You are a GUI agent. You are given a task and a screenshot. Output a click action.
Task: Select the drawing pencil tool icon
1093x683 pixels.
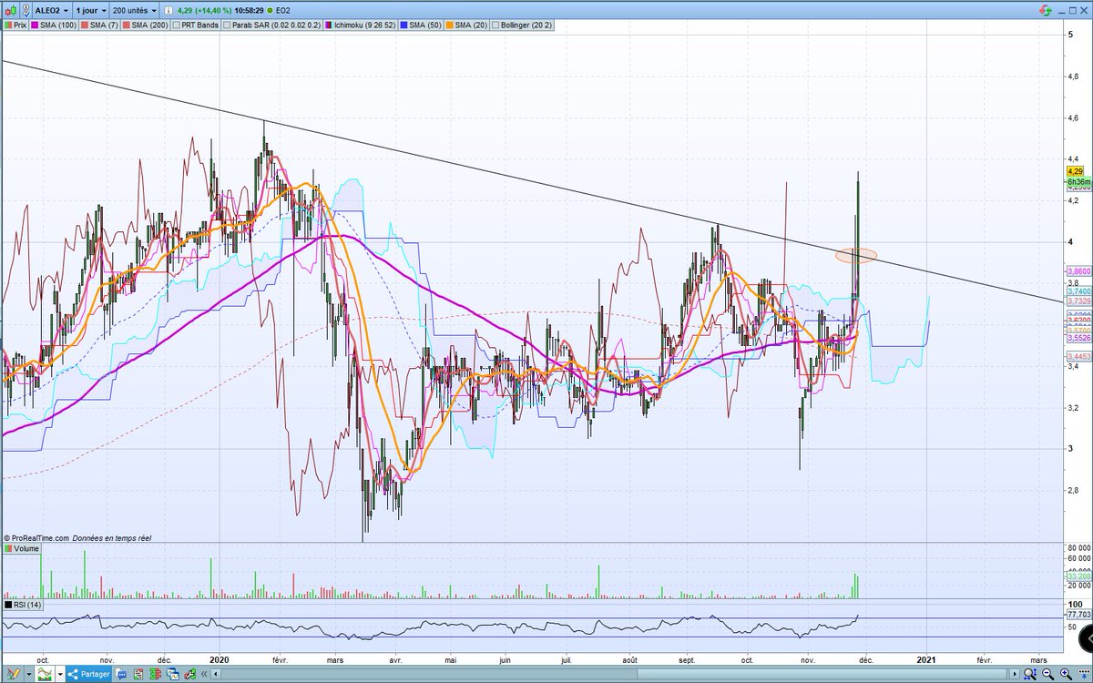point(13,674)
